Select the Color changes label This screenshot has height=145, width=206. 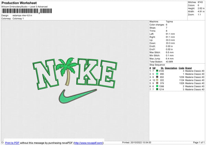tap(157, 25)
